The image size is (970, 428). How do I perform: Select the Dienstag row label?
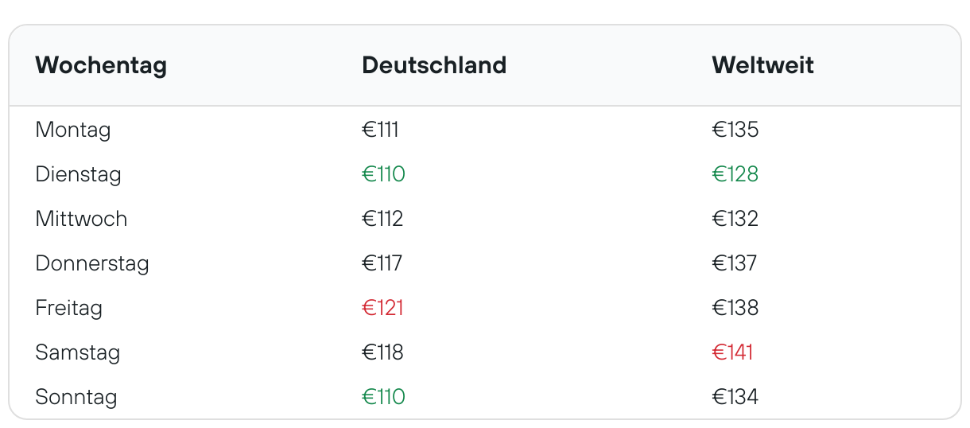(78, 174)
